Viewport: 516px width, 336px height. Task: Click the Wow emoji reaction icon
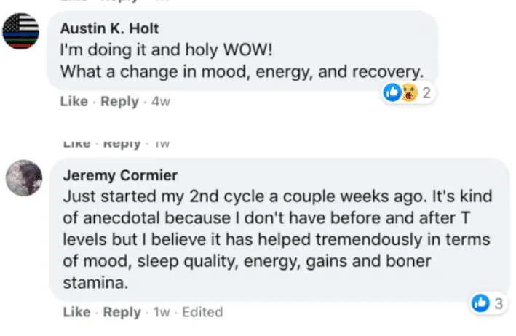[x=409, y=92]
